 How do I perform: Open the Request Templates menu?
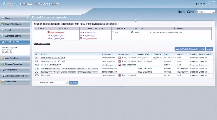(15, 64)
